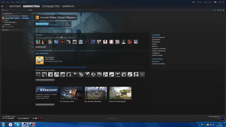Open the Поддержка link
Screen dimensions: 226x127
156,53
